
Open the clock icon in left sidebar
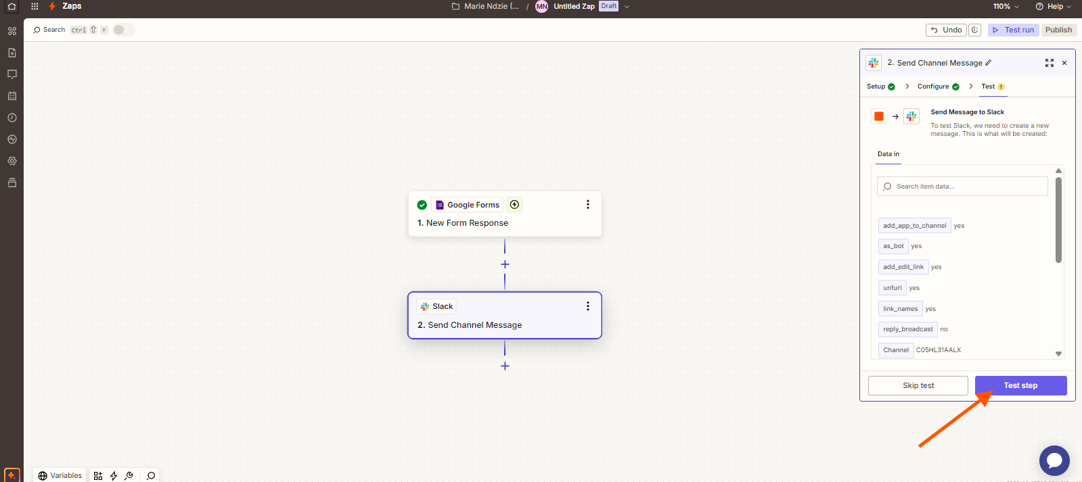12,118
